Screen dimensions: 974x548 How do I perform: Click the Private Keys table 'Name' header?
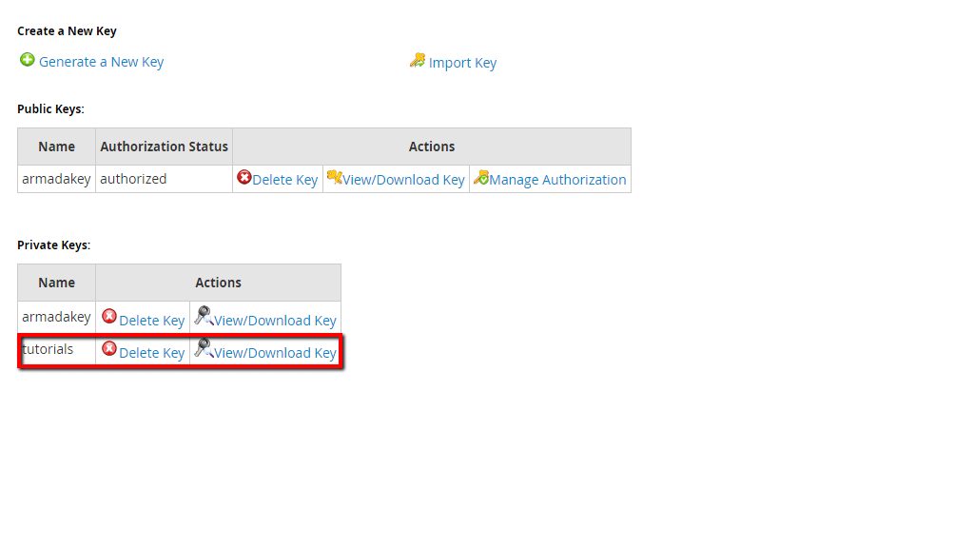[56, 283]
